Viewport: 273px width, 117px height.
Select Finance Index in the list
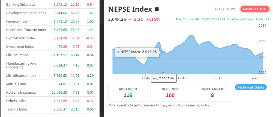point(17,21)
